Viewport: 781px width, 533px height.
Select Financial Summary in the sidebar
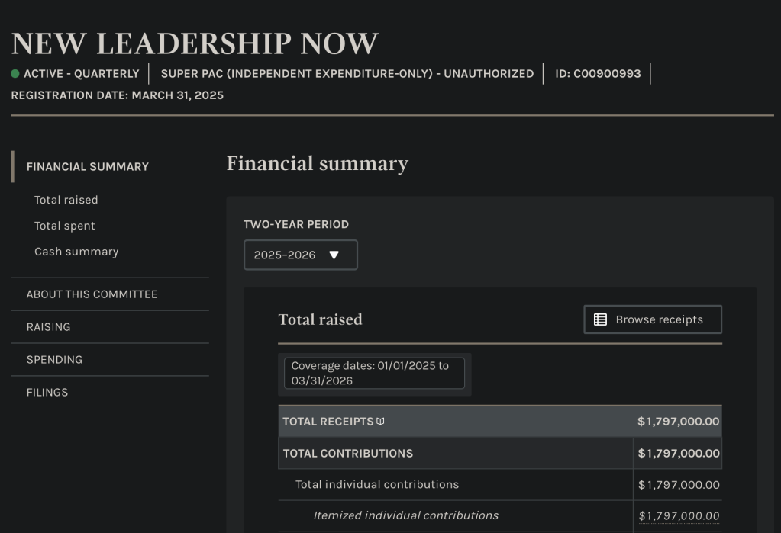tap(87, 166)
